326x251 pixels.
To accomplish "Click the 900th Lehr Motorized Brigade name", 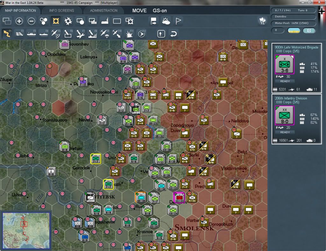I will (x=296, y=47).
